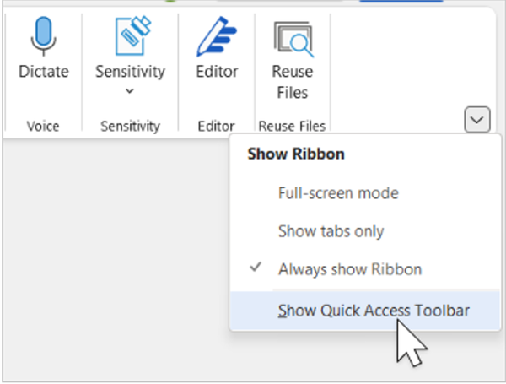Click the Reuse Files group caption
Image resolution: width=506 pixels, height=384 pixels.
[293, 126]
